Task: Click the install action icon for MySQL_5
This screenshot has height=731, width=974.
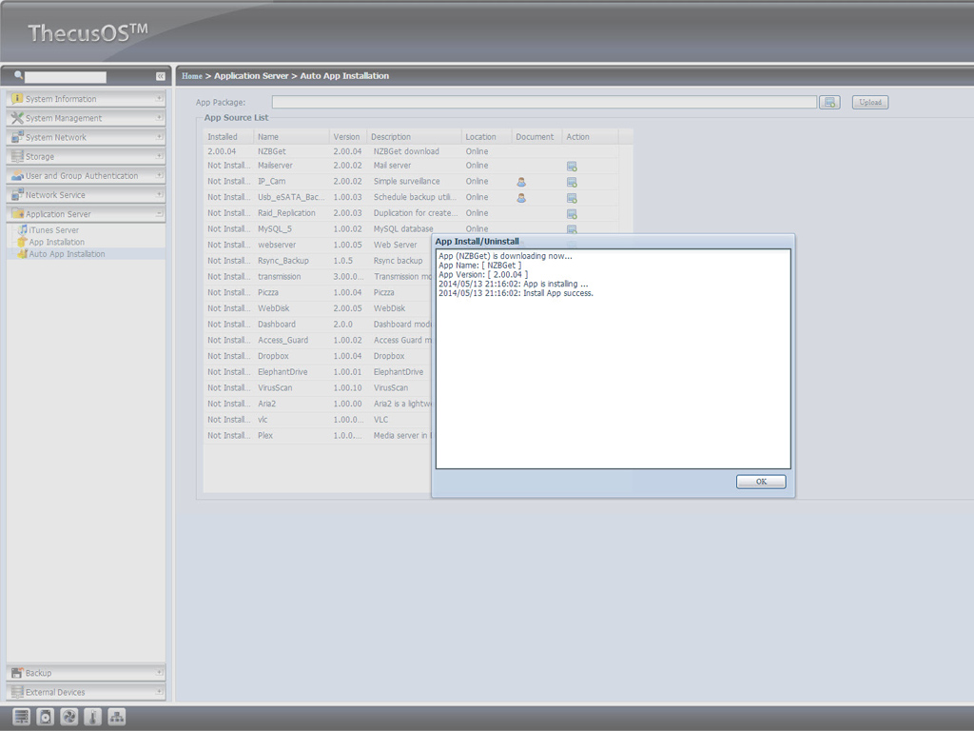Action: [x=572, y=229]
